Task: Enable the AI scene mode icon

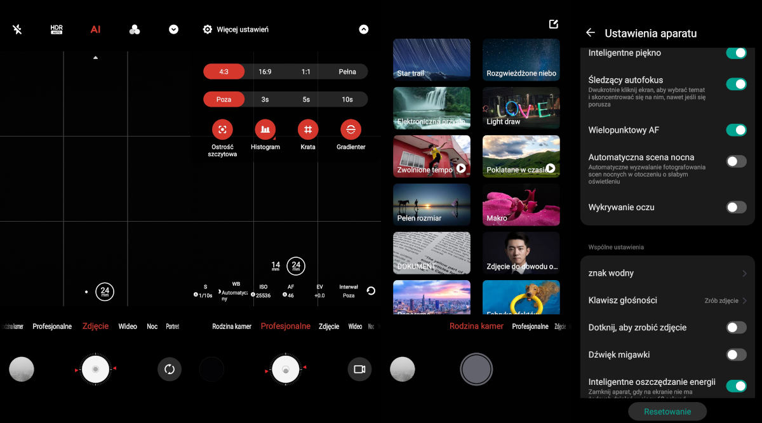Action: tap(95, 29)
